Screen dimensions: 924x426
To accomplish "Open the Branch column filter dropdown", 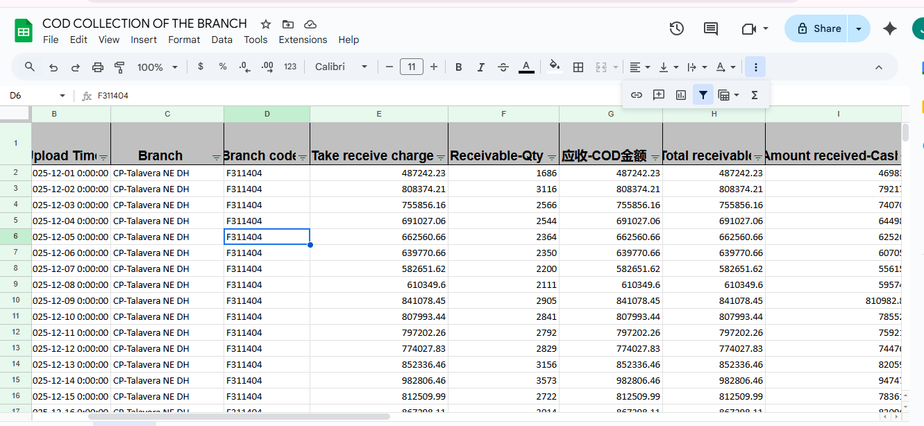I will [x=216, y=157].
